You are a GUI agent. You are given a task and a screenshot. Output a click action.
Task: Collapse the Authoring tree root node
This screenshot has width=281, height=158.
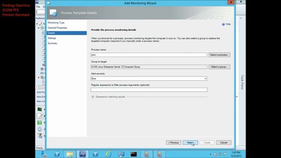click(37, 24)
